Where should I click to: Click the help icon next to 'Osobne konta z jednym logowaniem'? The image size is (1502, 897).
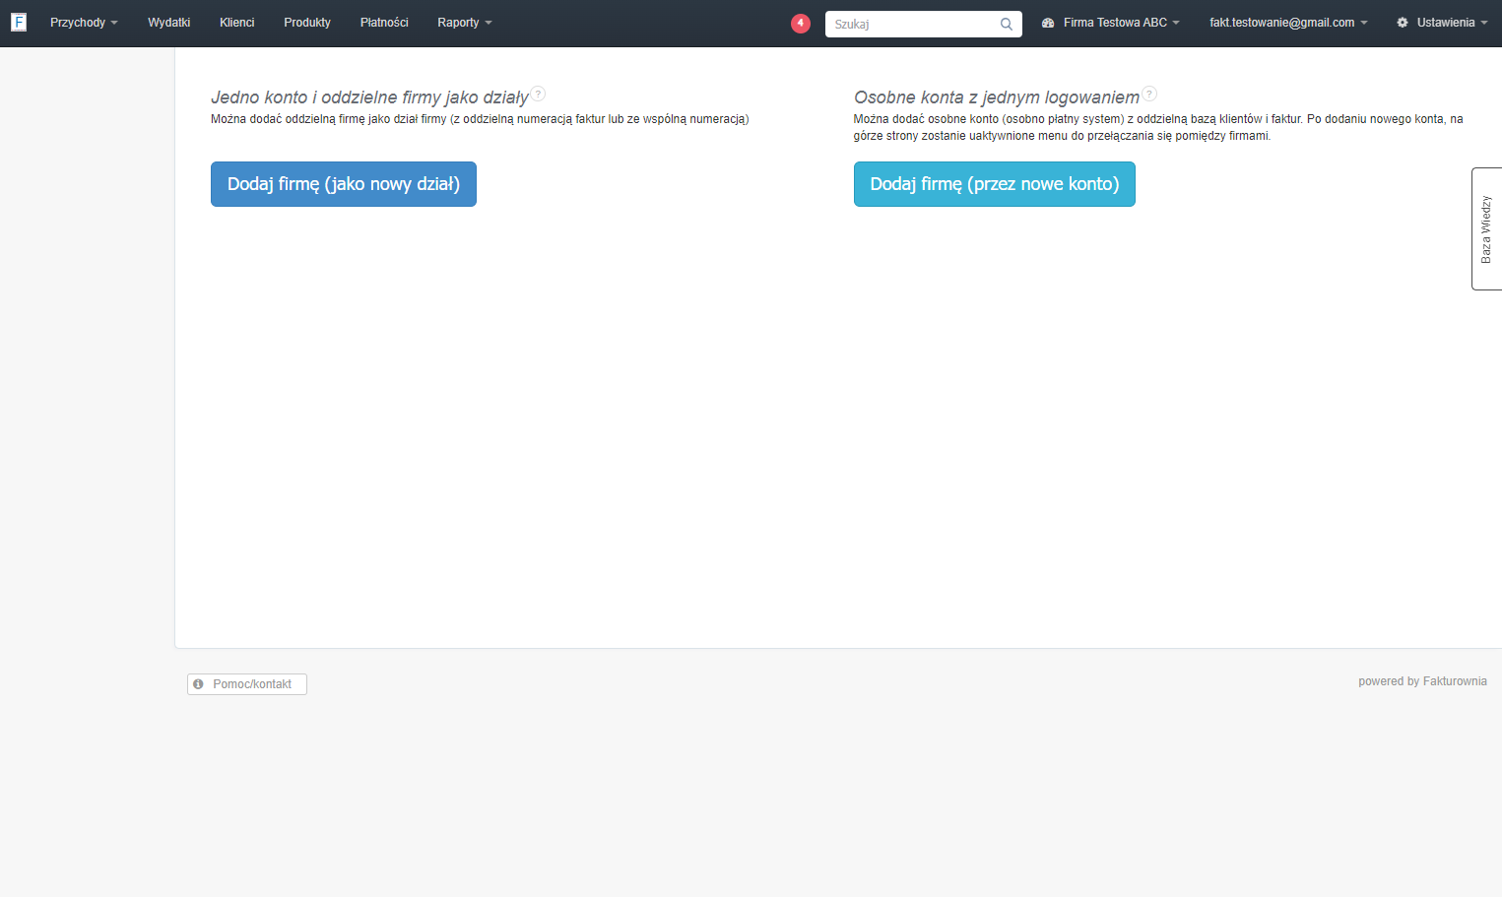[1149, 95]
